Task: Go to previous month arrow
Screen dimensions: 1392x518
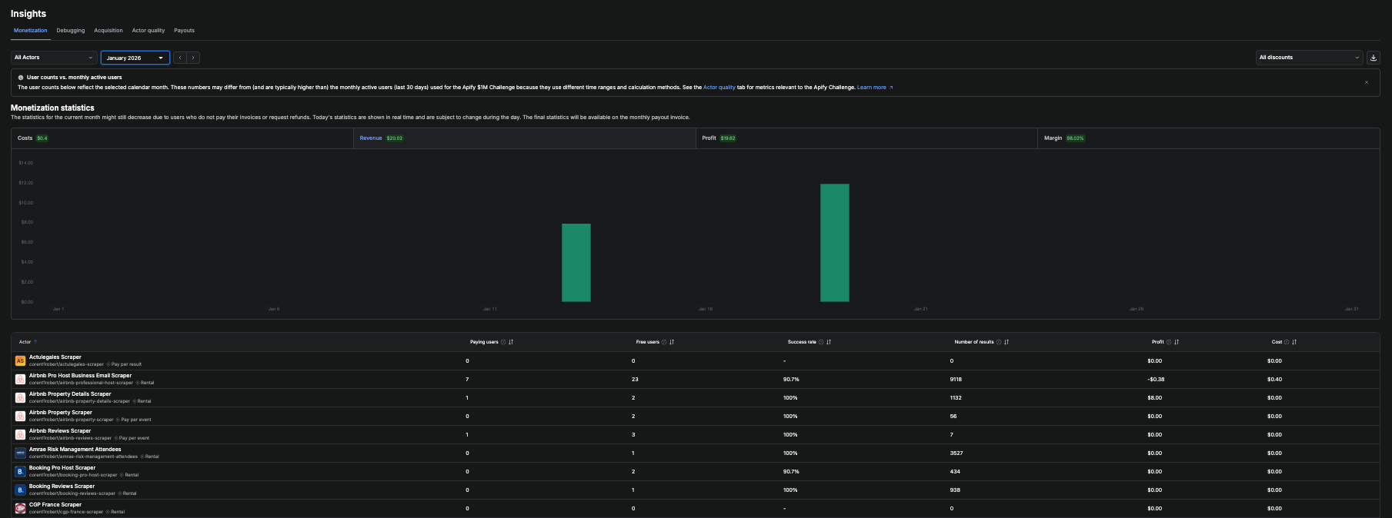Action: pos(180,58)
